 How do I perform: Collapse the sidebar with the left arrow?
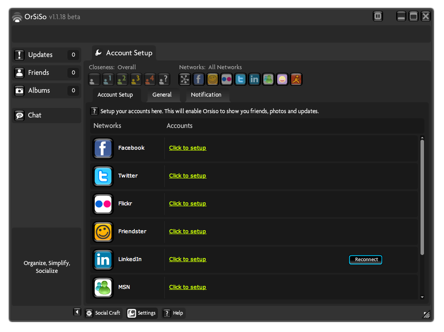pos(77,312)
